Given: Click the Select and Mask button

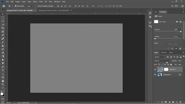Looking at the screenshot, I should pos(173,44).
